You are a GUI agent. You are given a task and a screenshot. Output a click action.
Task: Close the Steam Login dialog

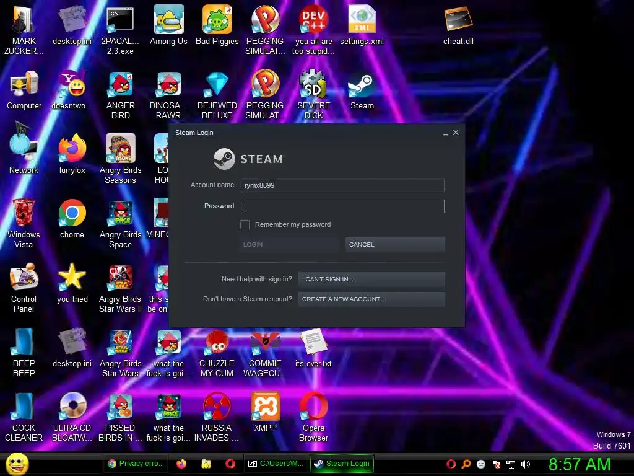click(456, 133)
